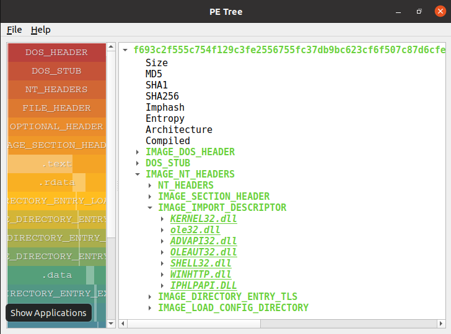This screenshot has width=451, height=334.
Task: Expand IMAGE_DOS_HEADER node arrow
Action: coord(138,152)
